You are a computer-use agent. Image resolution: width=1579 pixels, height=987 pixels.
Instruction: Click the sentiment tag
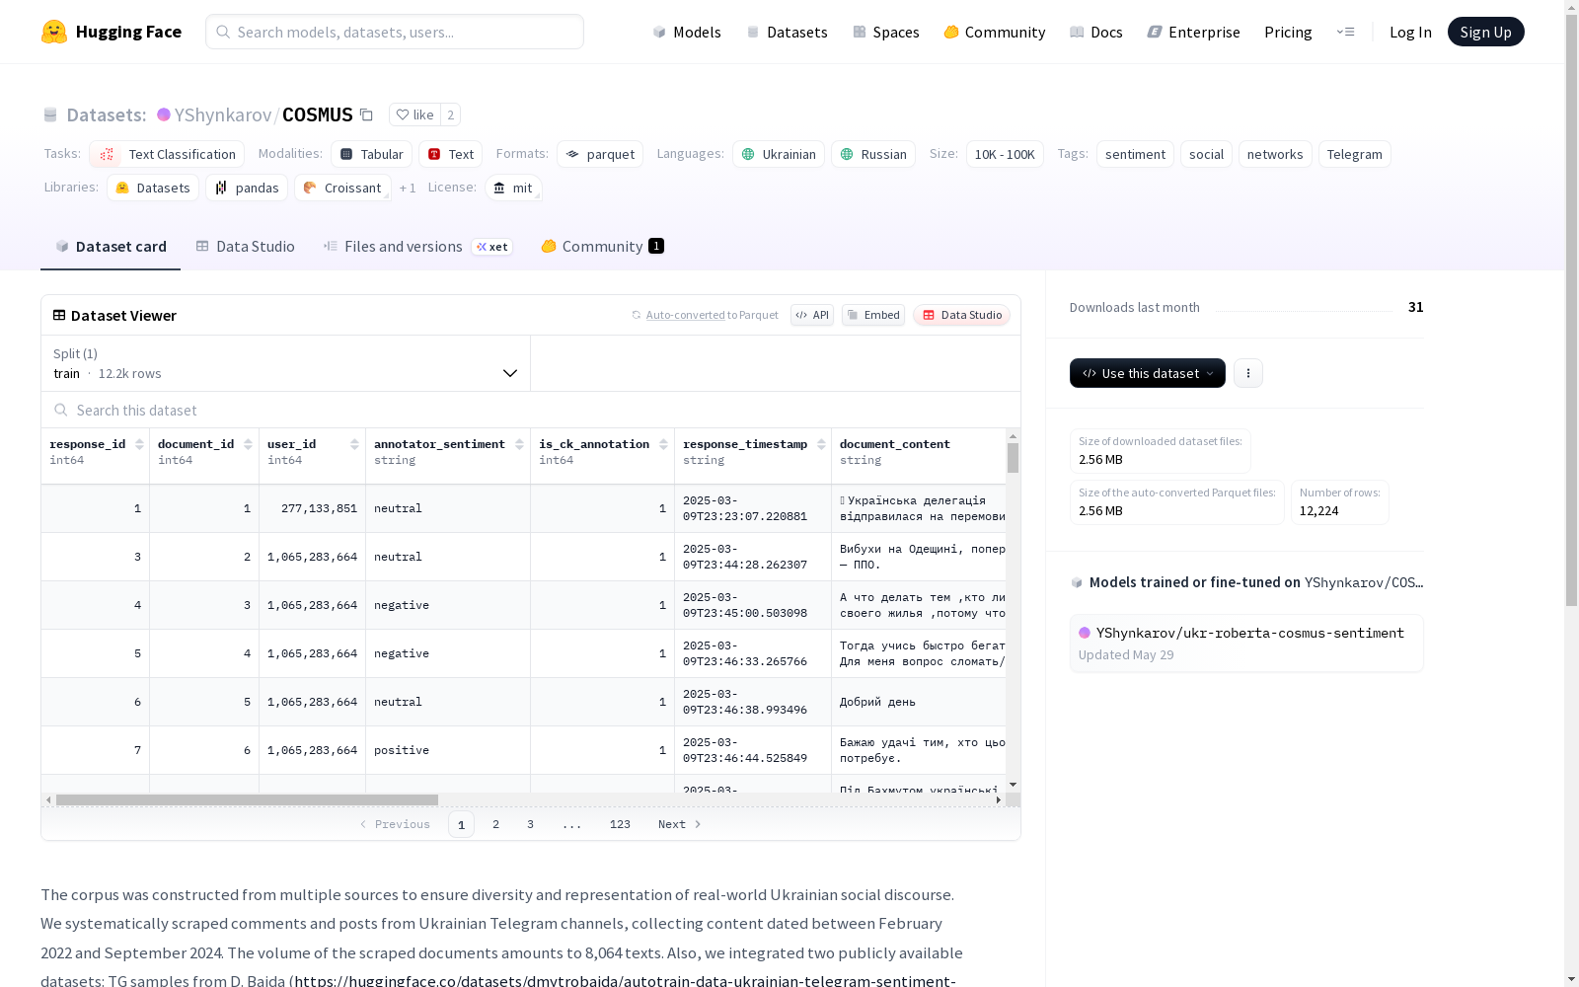coord(1135,154)
